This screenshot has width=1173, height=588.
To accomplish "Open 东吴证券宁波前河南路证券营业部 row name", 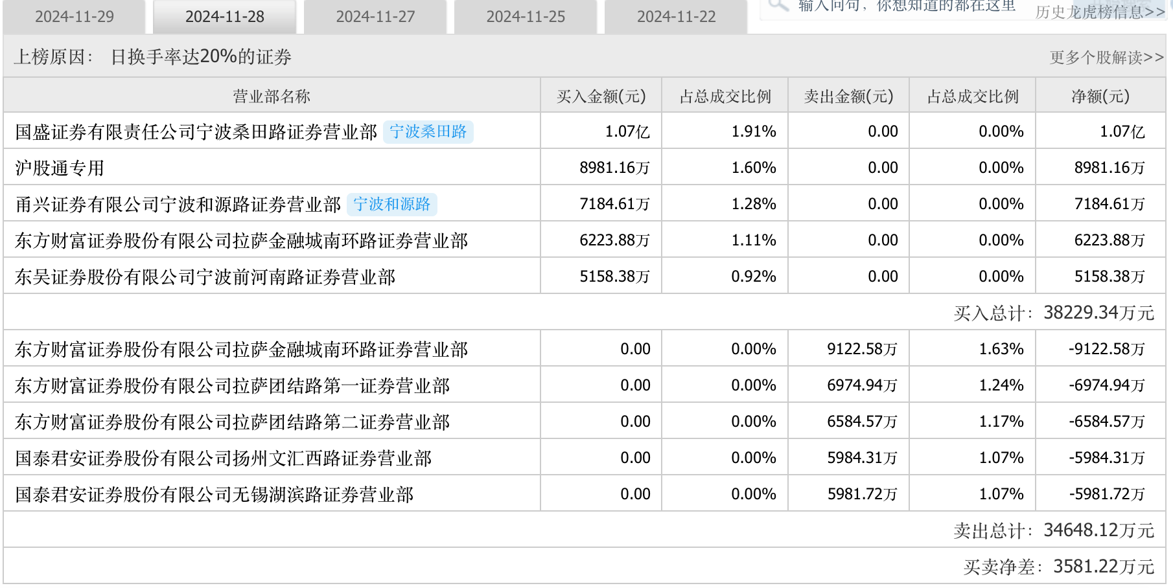I will click(205, 277).
